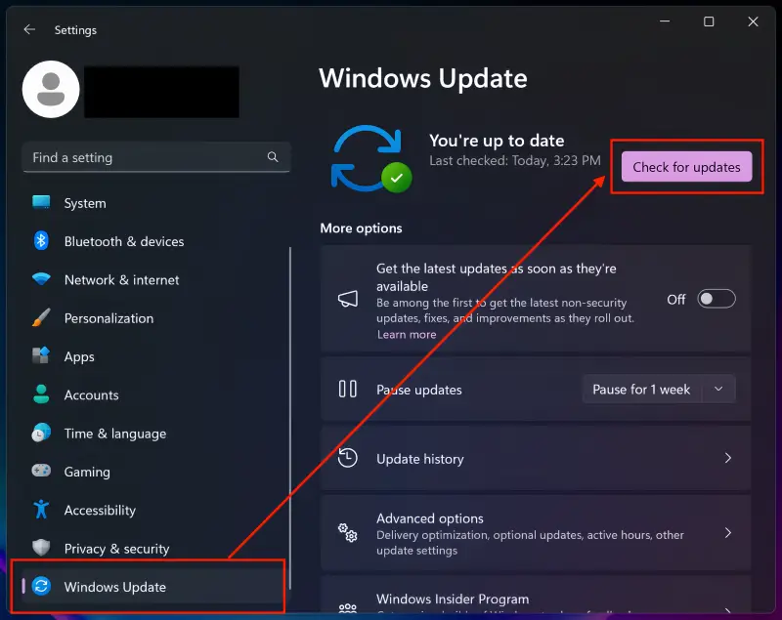Click the megaphone icon for latest updates
The image size is (782, 620).
pos(348,299)
